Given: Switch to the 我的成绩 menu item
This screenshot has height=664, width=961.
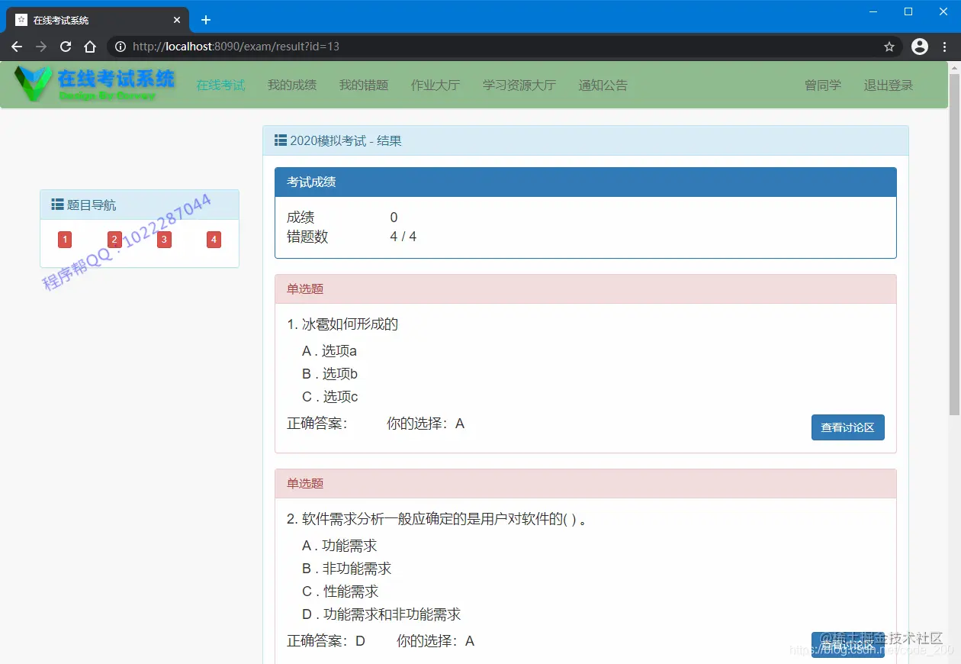Looking at the screenshot, I should (x=291, y=85).
